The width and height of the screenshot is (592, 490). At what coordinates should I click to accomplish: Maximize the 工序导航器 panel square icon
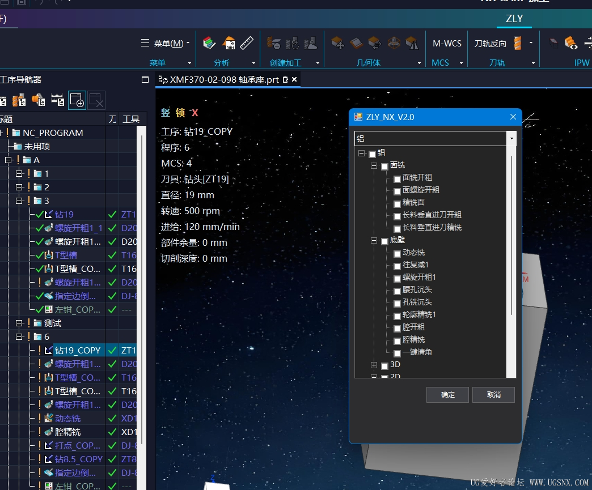[145, 80]
